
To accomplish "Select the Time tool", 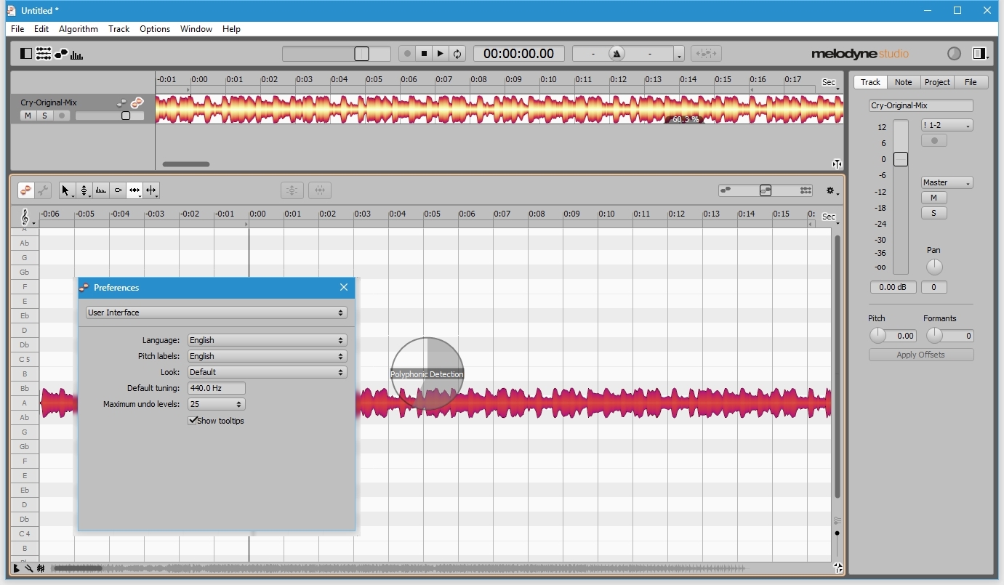I will pos(134,190).
